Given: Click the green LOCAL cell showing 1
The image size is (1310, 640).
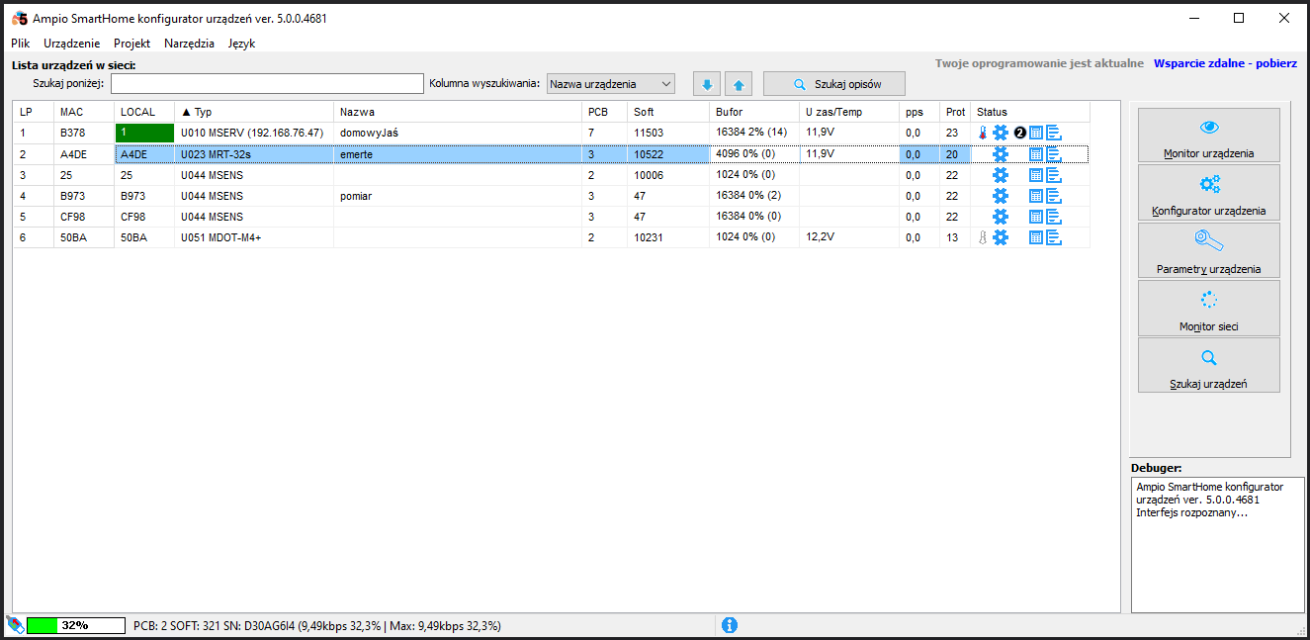Looking at the screenshot, I should coord(144,133).
